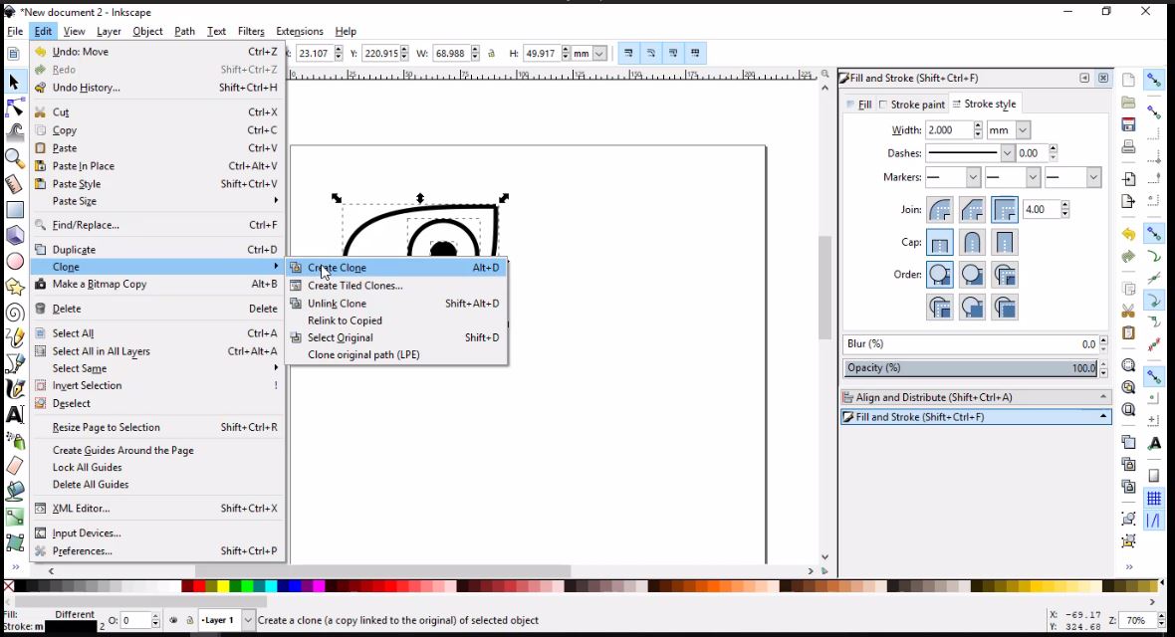Viewport: 1175px width, 637px height.
Task: Pick the yellow palette swatch
Action: point(223,586)
